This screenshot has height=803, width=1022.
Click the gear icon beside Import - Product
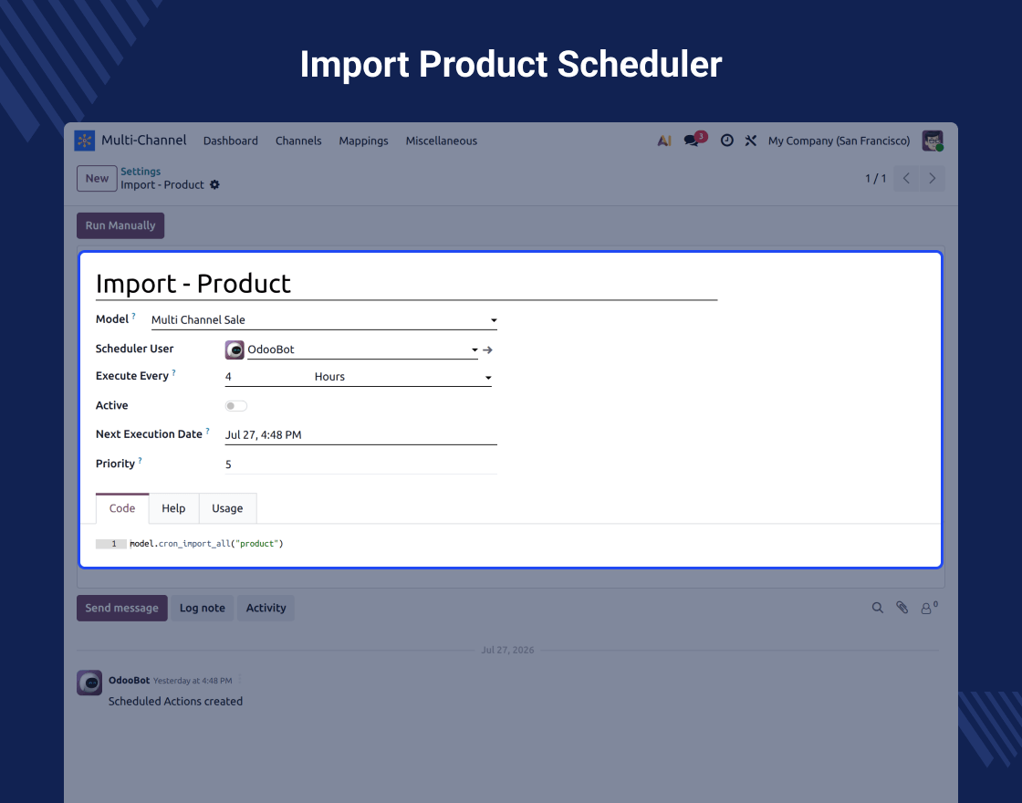214,185
